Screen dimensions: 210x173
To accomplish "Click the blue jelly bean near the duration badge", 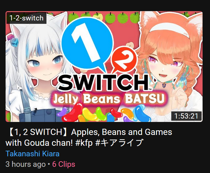I will [x=141, y=112].
